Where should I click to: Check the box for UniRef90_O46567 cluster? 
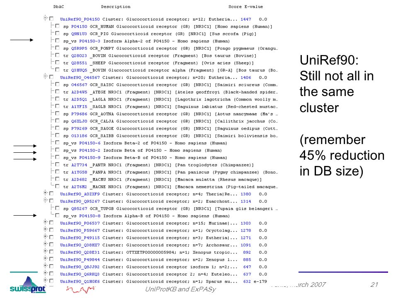(x=51, y=77)
